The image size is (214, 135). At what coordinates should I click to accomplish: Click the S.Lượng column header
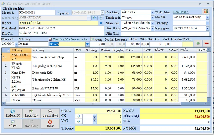[91, 50]
